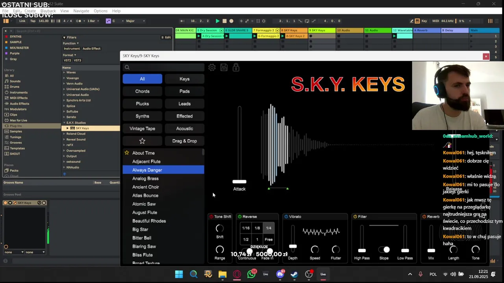Click the VST3 format tag
This screenshot has height=283, width=504.
[77, 61]
